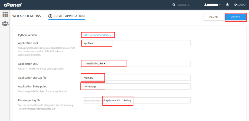Open the grid tools icon in sidebar
This screenshot has height=121, width=249.
[x=5, y=15]
